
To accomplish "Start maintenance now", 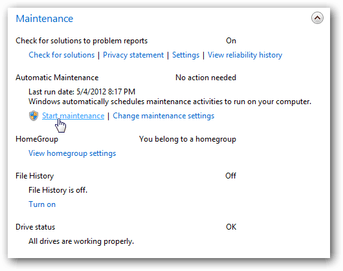I will [73, 116].
